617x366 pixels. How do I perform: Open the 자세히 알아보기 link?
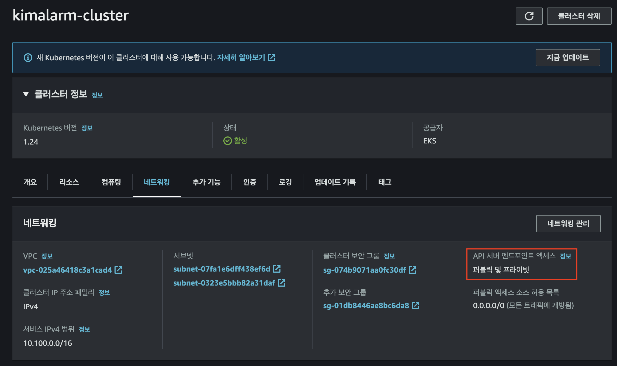241,57
